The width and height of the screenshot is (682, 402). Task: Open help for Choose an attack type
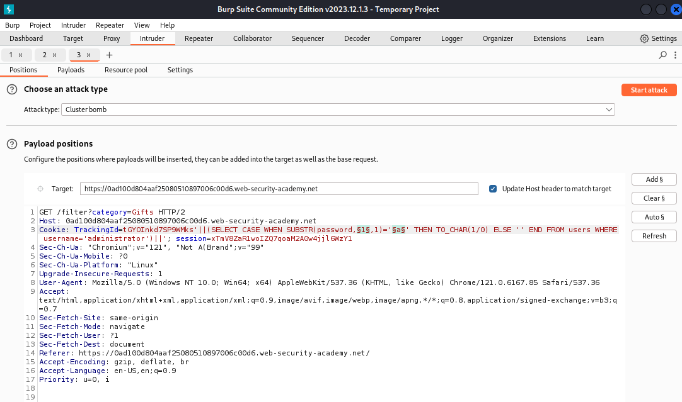pyautogui.click(x=12, y=89)
